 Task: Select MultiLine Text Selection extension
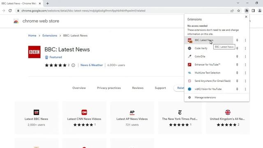[209, 73]
